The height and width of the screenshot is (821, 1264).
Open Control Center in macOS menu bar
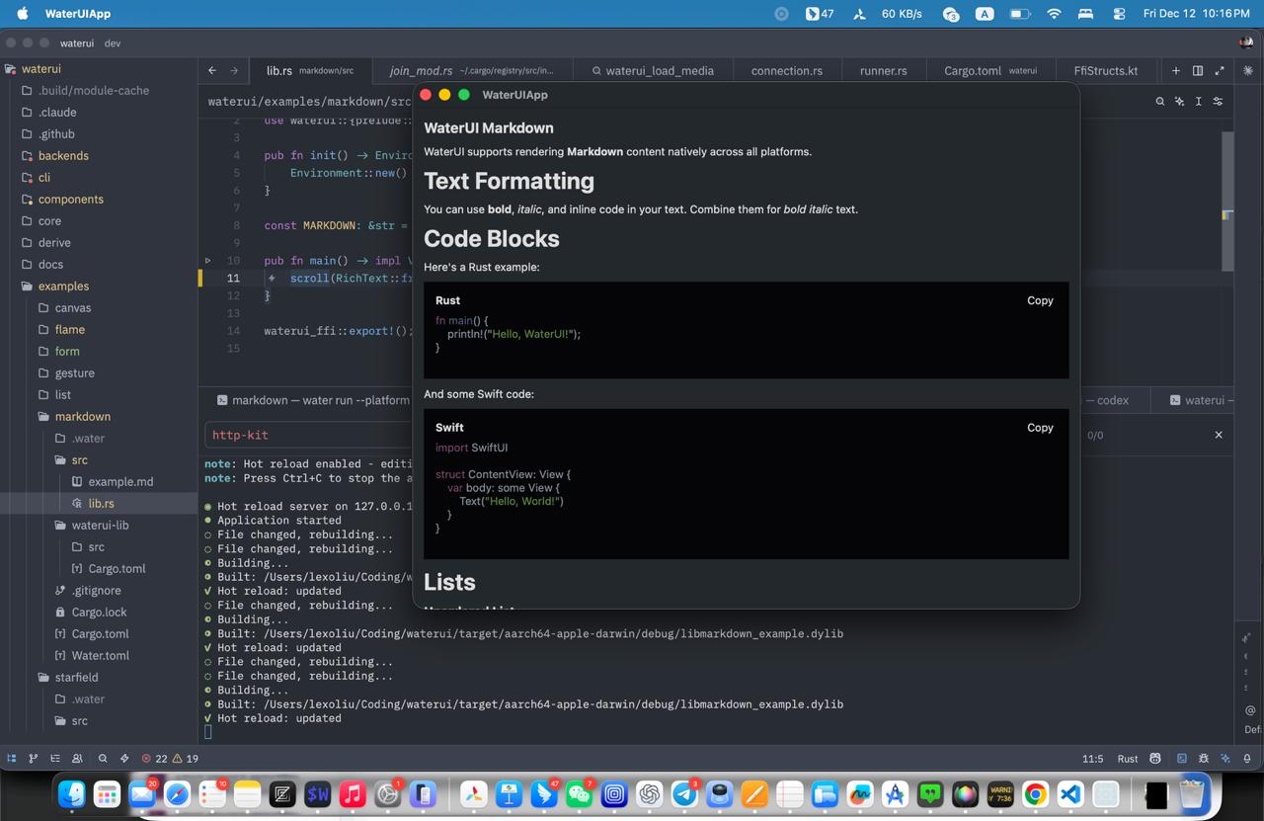pos(1119,14)
